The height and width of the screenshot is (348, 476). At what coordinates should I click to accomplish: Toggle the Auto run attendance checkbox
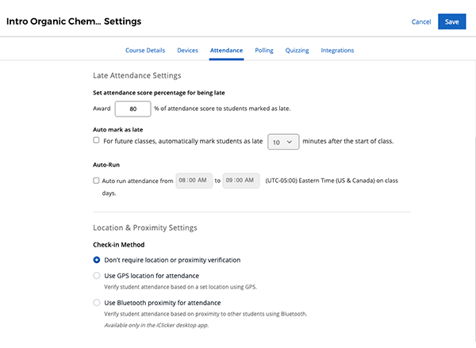tap(96, 181)
